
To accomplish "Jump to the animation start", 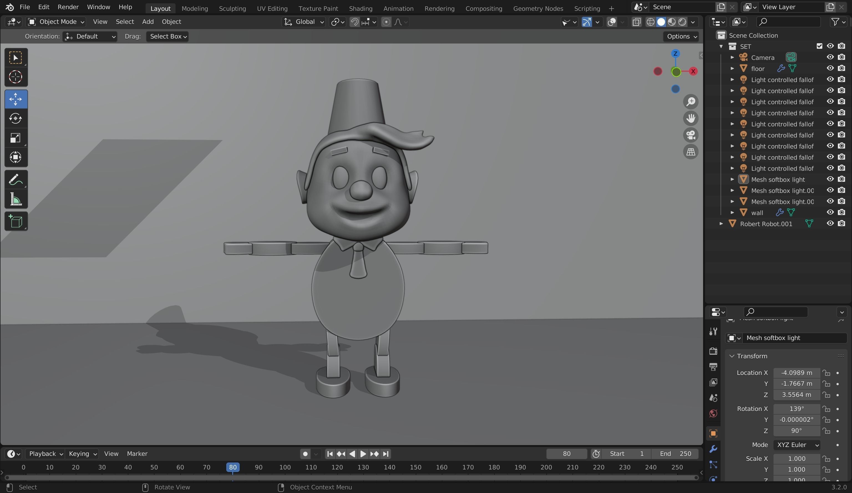I will tap(330, 454).
